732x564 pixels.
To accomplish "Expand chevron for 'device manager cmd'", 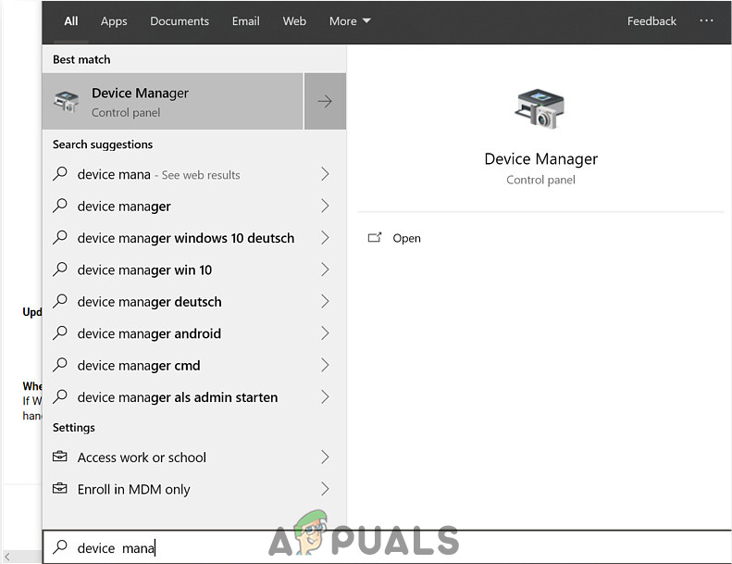I will coord(325,365).
